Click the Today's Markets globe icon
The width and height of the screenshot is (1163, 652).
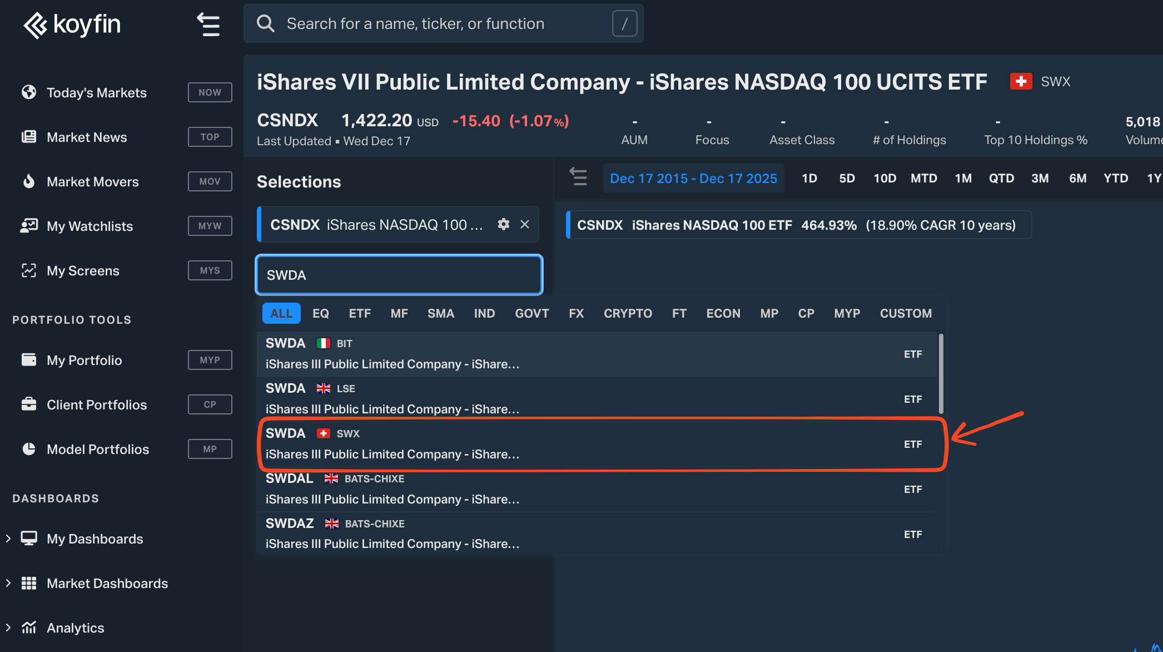coord(29,92)
